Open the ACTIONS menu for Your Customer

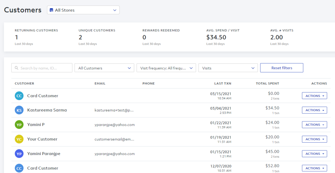pyautogui.click(x=314, y=139)
